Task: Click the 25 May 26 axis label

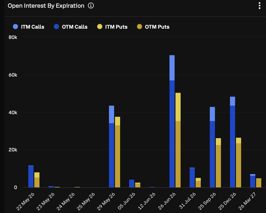Action: pyautogui.click(x=86, y=202)
